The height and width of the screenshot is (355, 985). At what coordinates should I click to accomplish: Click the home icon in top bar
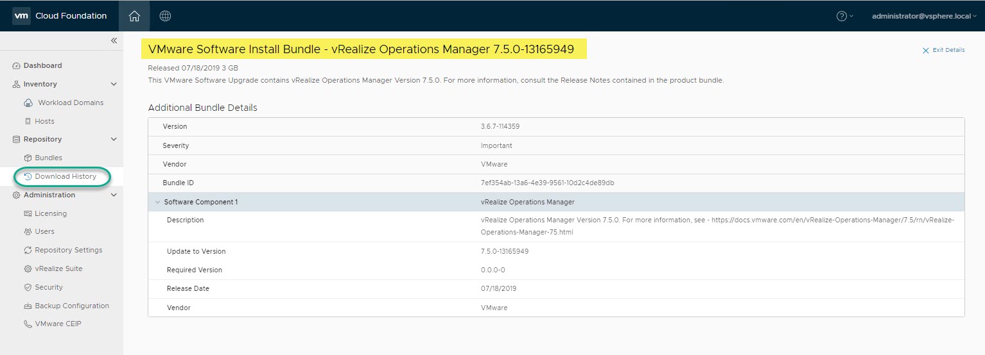134,16
